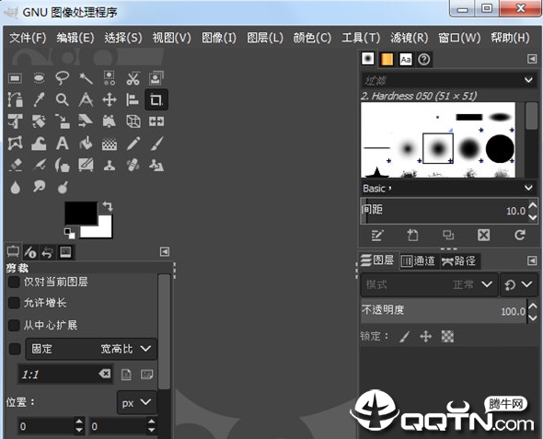The image size is (543, 439).
Task: Select the Blur/Sharpen droplet tool
Action: point(16,188)
